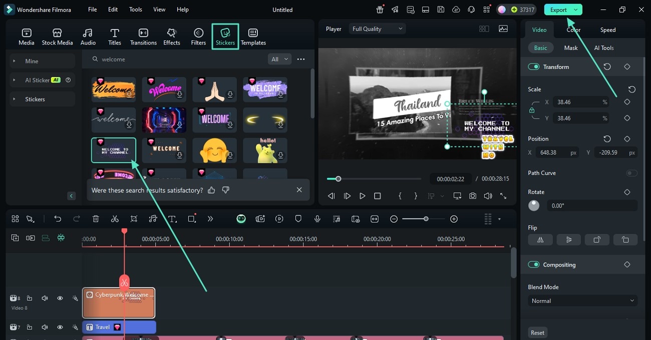651x340 pixels.
Task: Click the welcome search field
Action: [x=178, y=59]
